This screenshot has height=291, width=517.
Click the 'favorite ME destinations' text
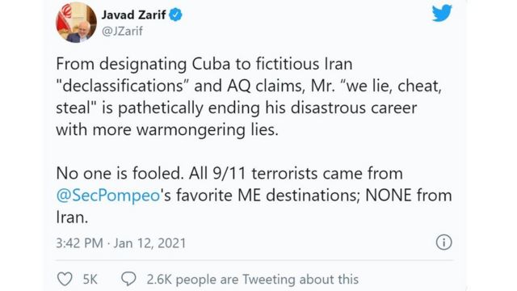click(x=267, y=196)
